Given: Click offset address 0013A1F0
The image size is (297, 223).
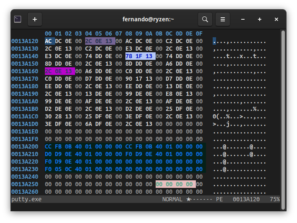Looking at the screenshot, I should click(25, 139).
